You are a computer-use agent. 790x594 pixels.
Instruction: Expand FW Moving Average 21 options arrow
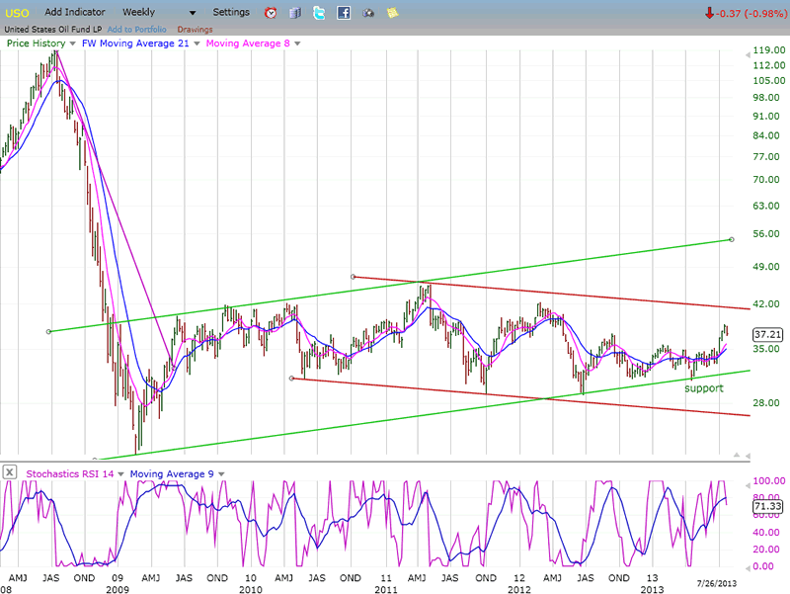point(197,43)
